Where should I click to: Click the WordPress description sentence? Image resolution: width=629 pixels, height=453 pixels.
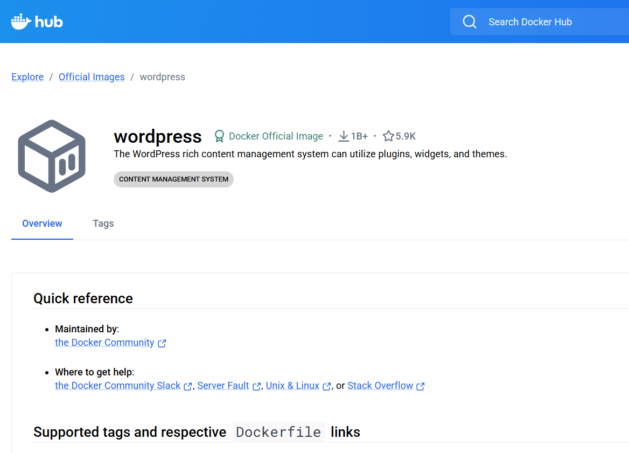(311, 154)
